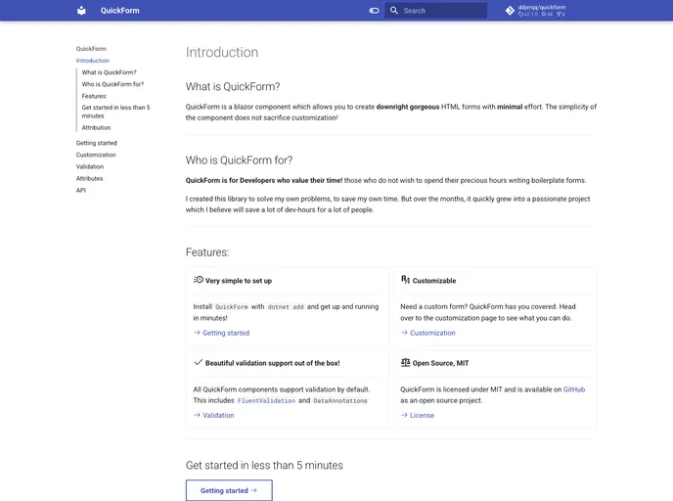Follow the Validation link in card

click(218, 415)
